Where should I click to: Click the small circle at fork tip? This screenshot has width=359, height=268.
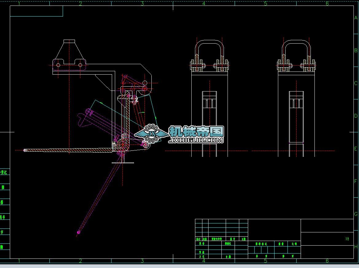(25, 150)
